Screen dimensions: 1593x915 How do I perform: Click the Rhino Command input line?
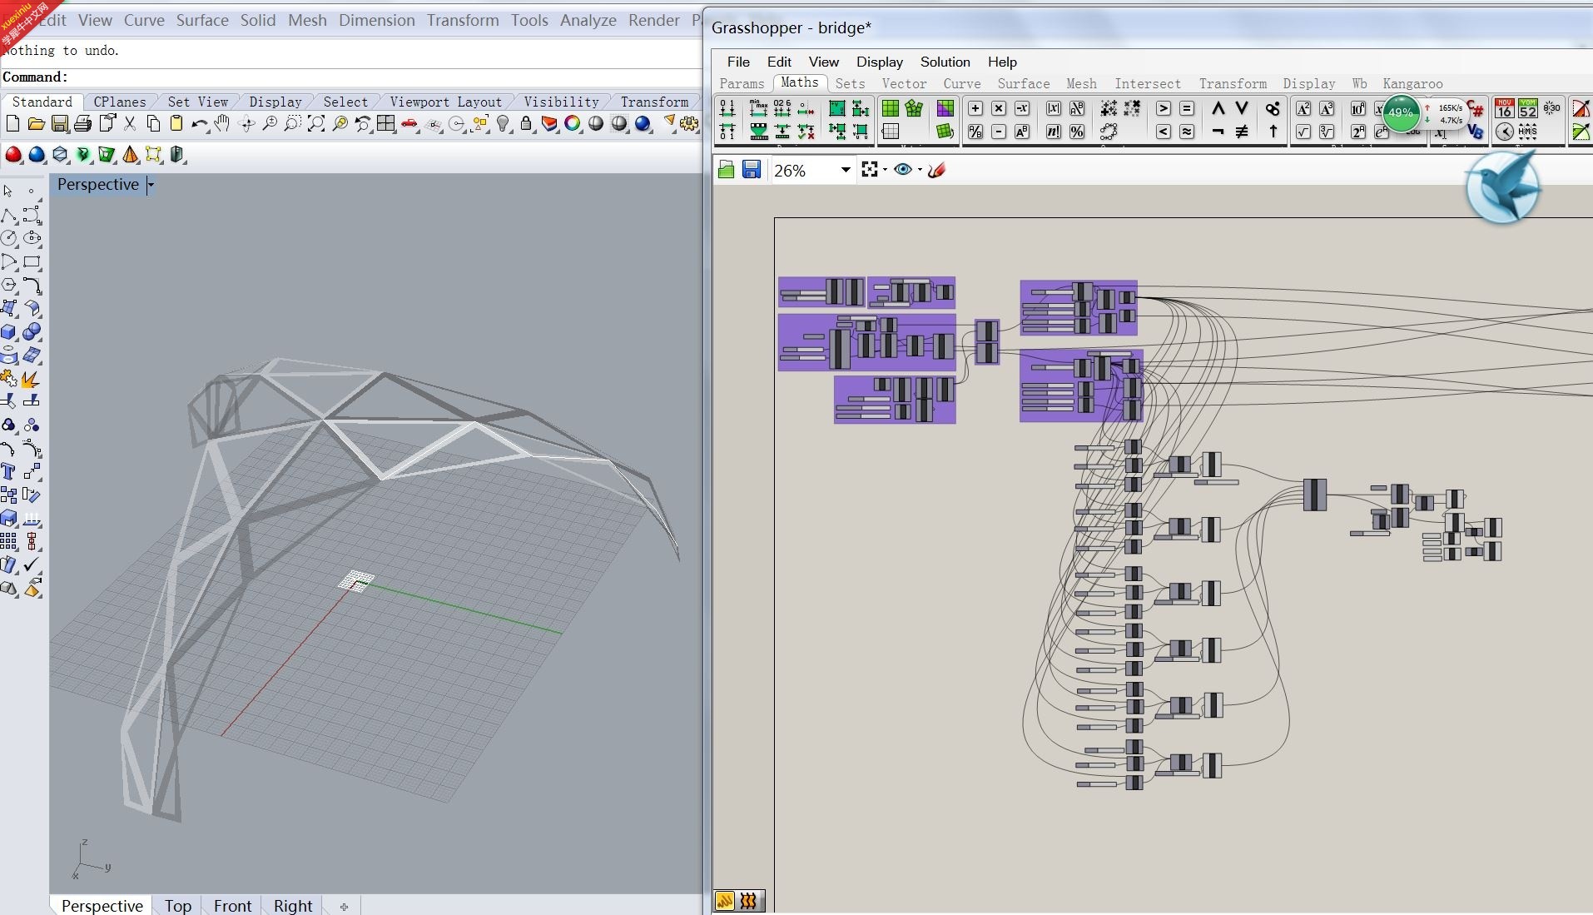click(350, 77)
